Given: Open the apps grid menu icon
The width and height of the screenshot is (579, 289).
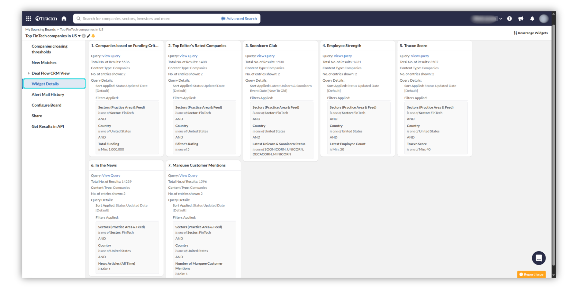Looking at the screenshot, I should click(29, 19).
